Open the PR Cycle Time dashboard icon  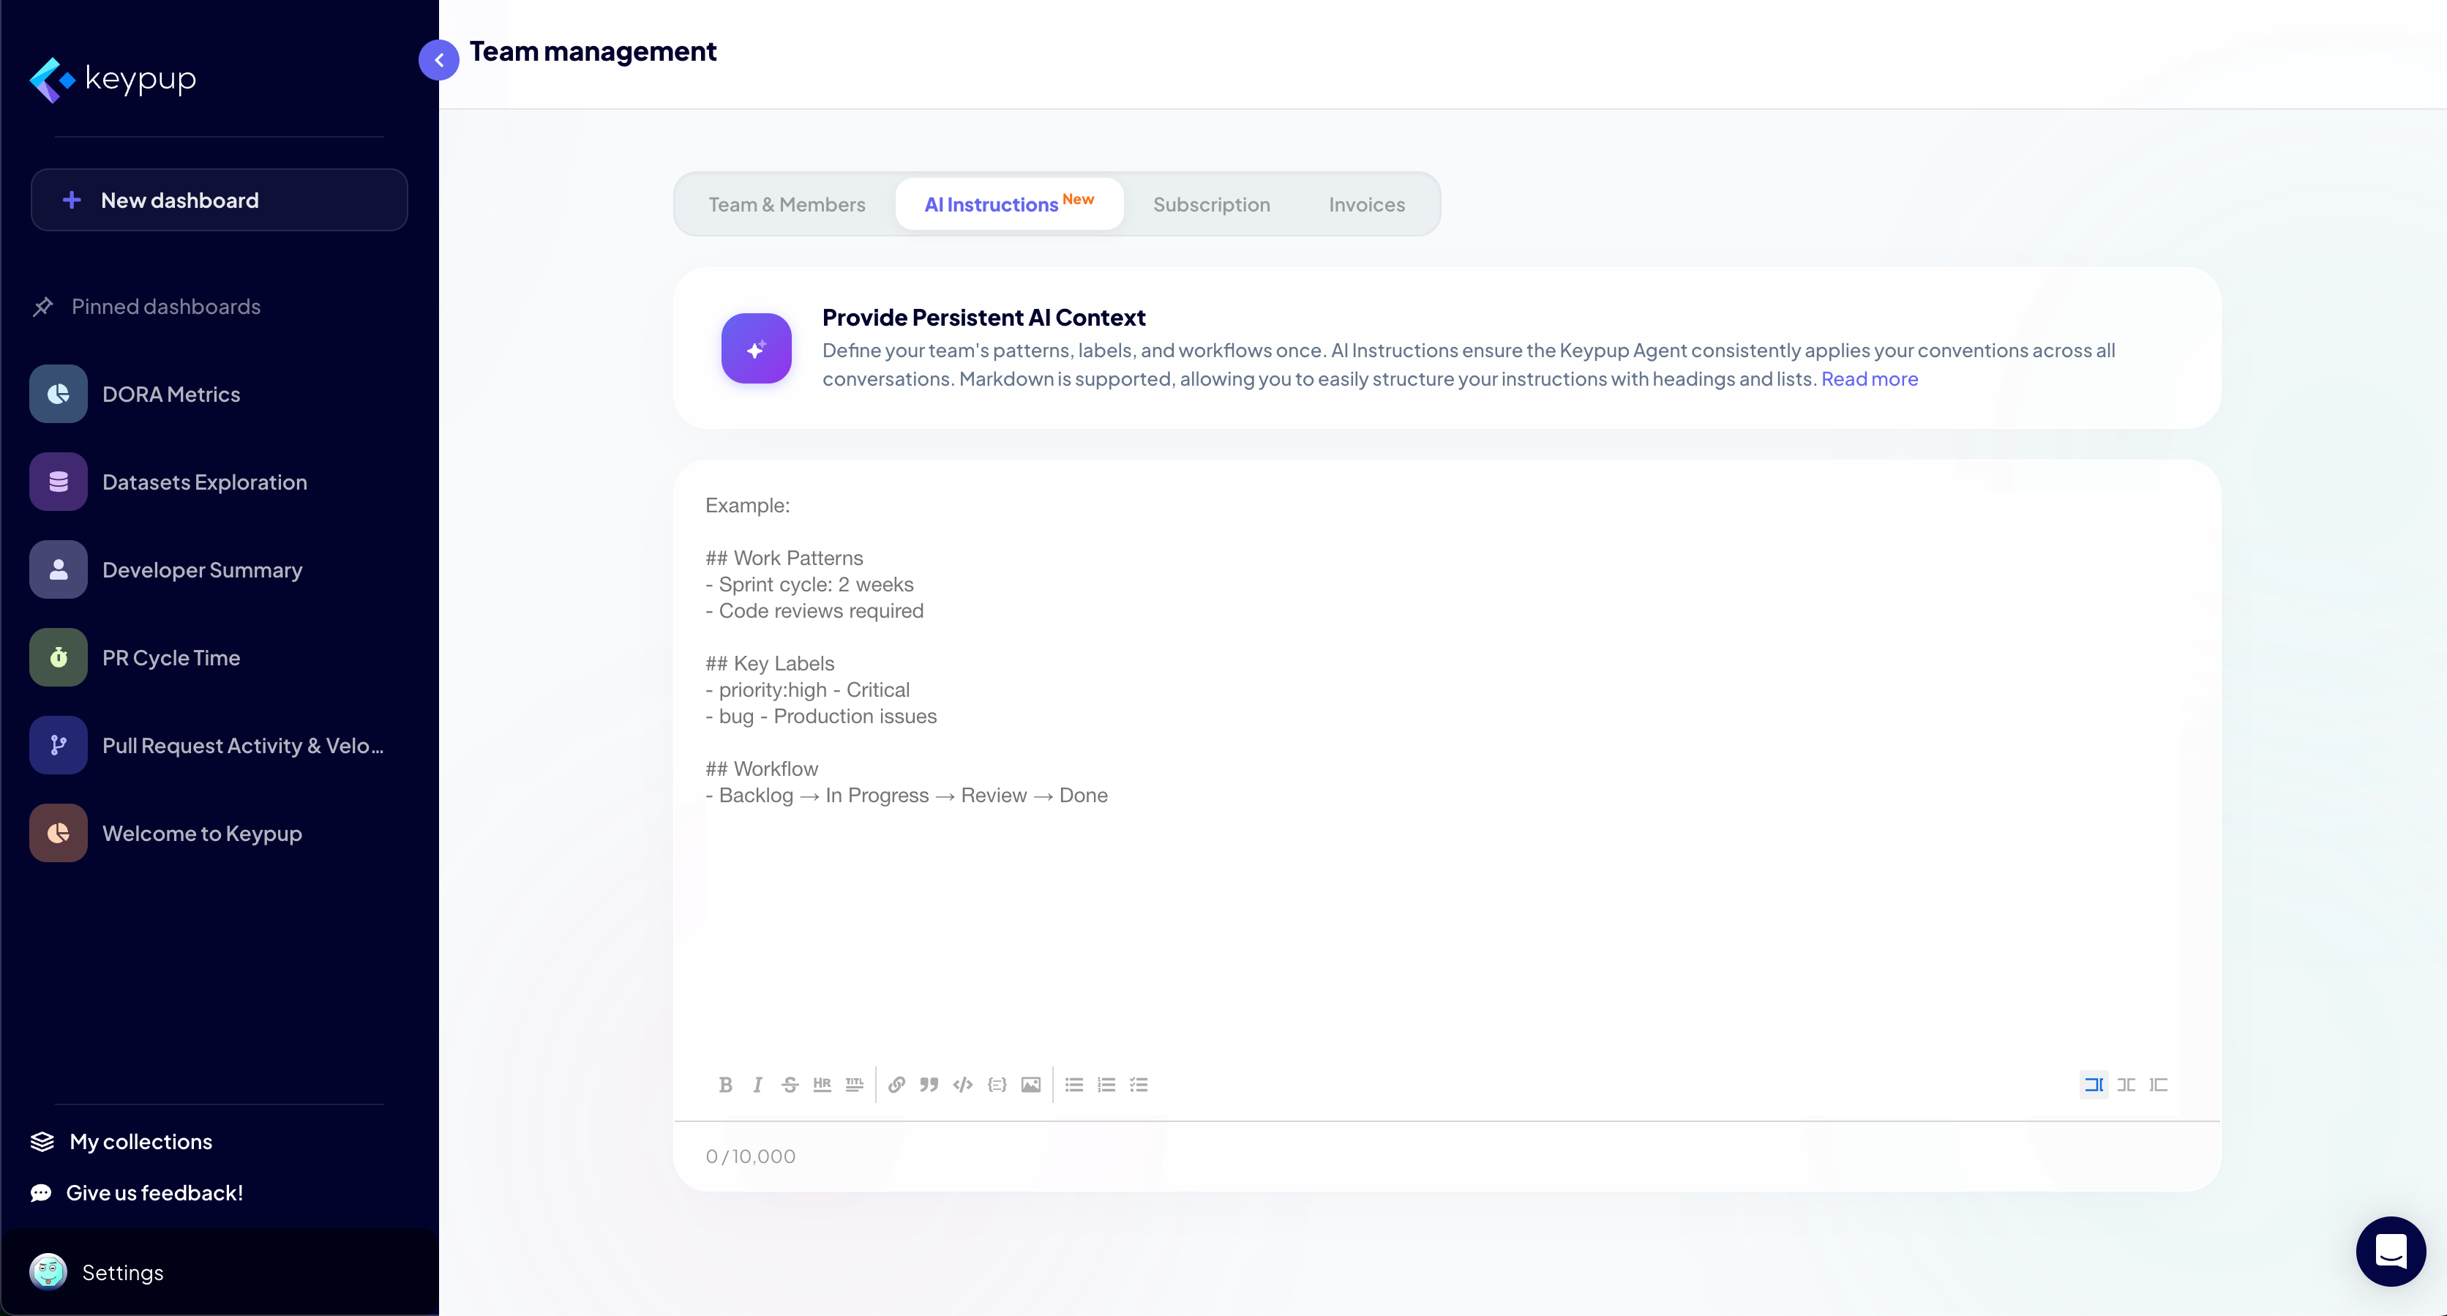tap(59, 657)
